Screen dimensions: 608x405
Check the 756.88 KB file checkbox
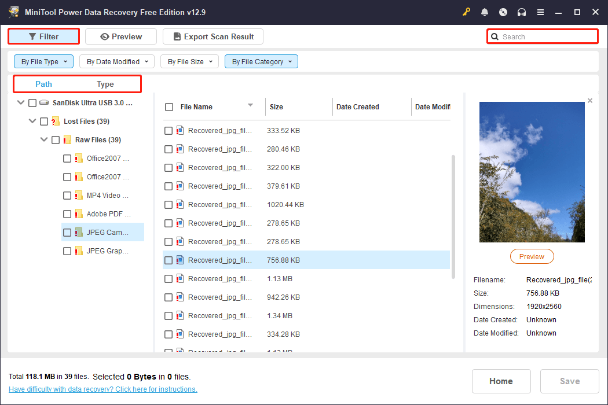[169, 260]
